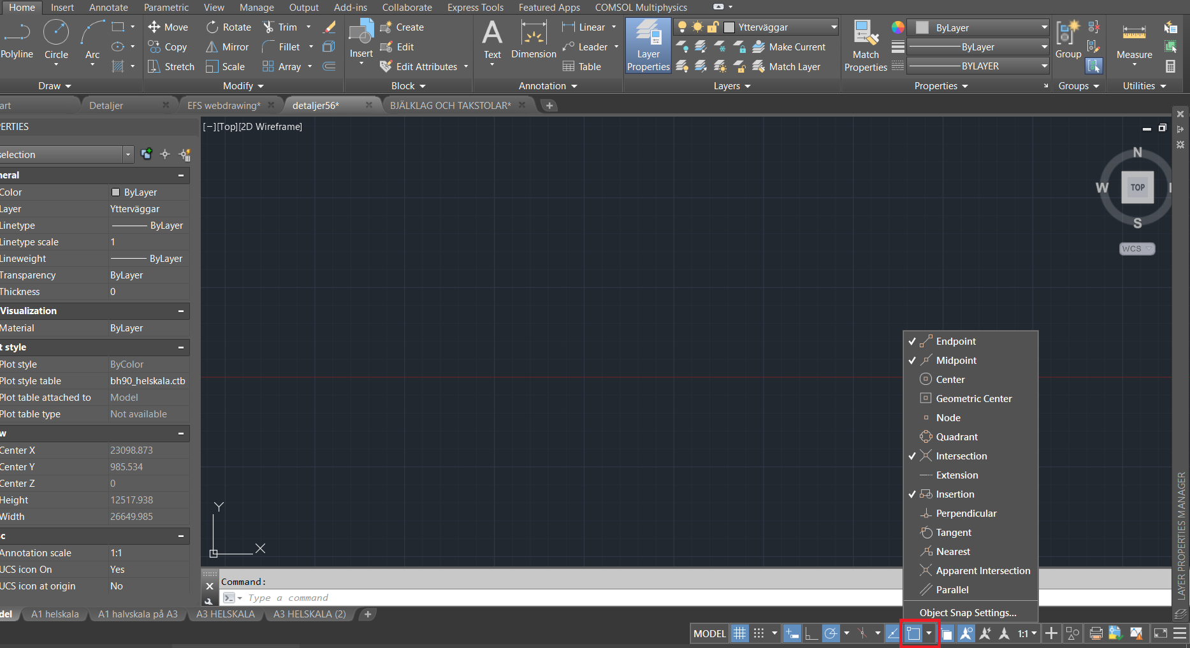Open Object Snap Settings
1190x648 pixels.
pyautogui.click(x=970, y=612)
